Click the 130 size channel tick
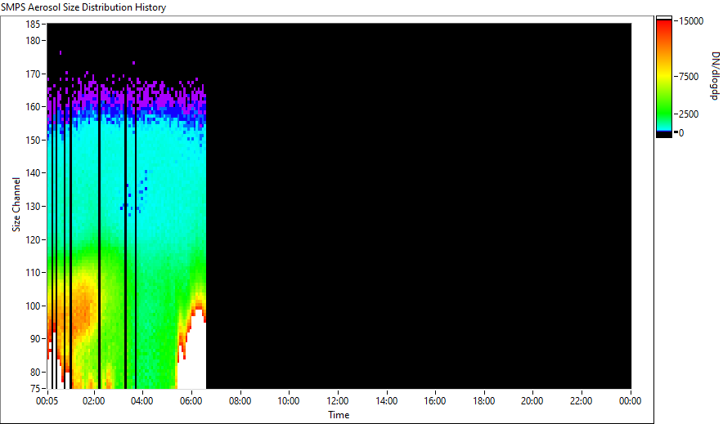 tap(34, 206)
